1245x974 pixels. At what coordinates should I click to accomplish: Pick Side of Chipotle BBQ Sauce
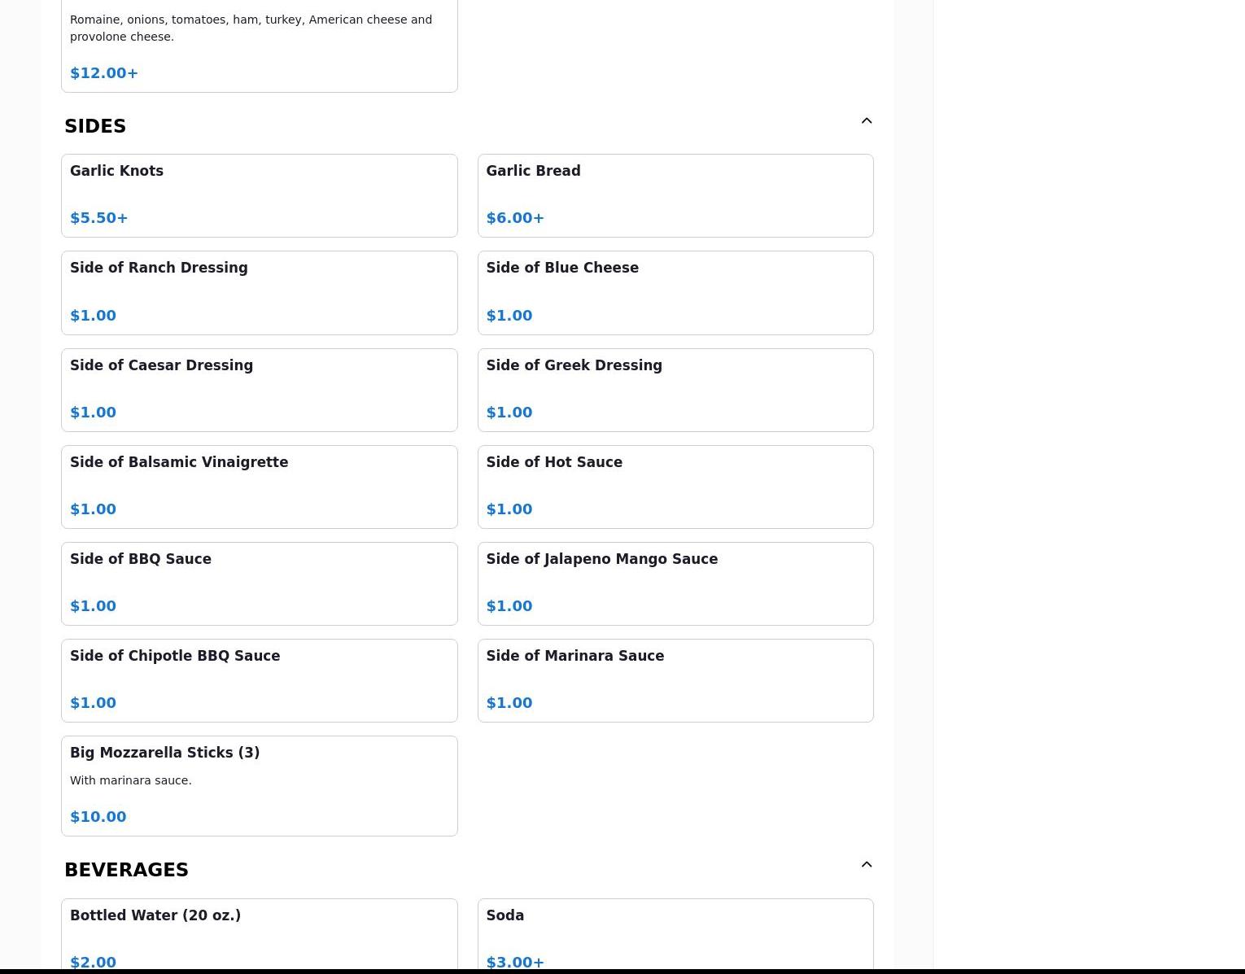(x=260, y=681)
